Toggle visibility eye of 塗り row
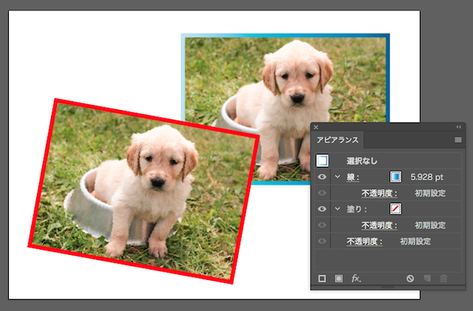Viewport: 473px width, 311px height. pos(322,209)
